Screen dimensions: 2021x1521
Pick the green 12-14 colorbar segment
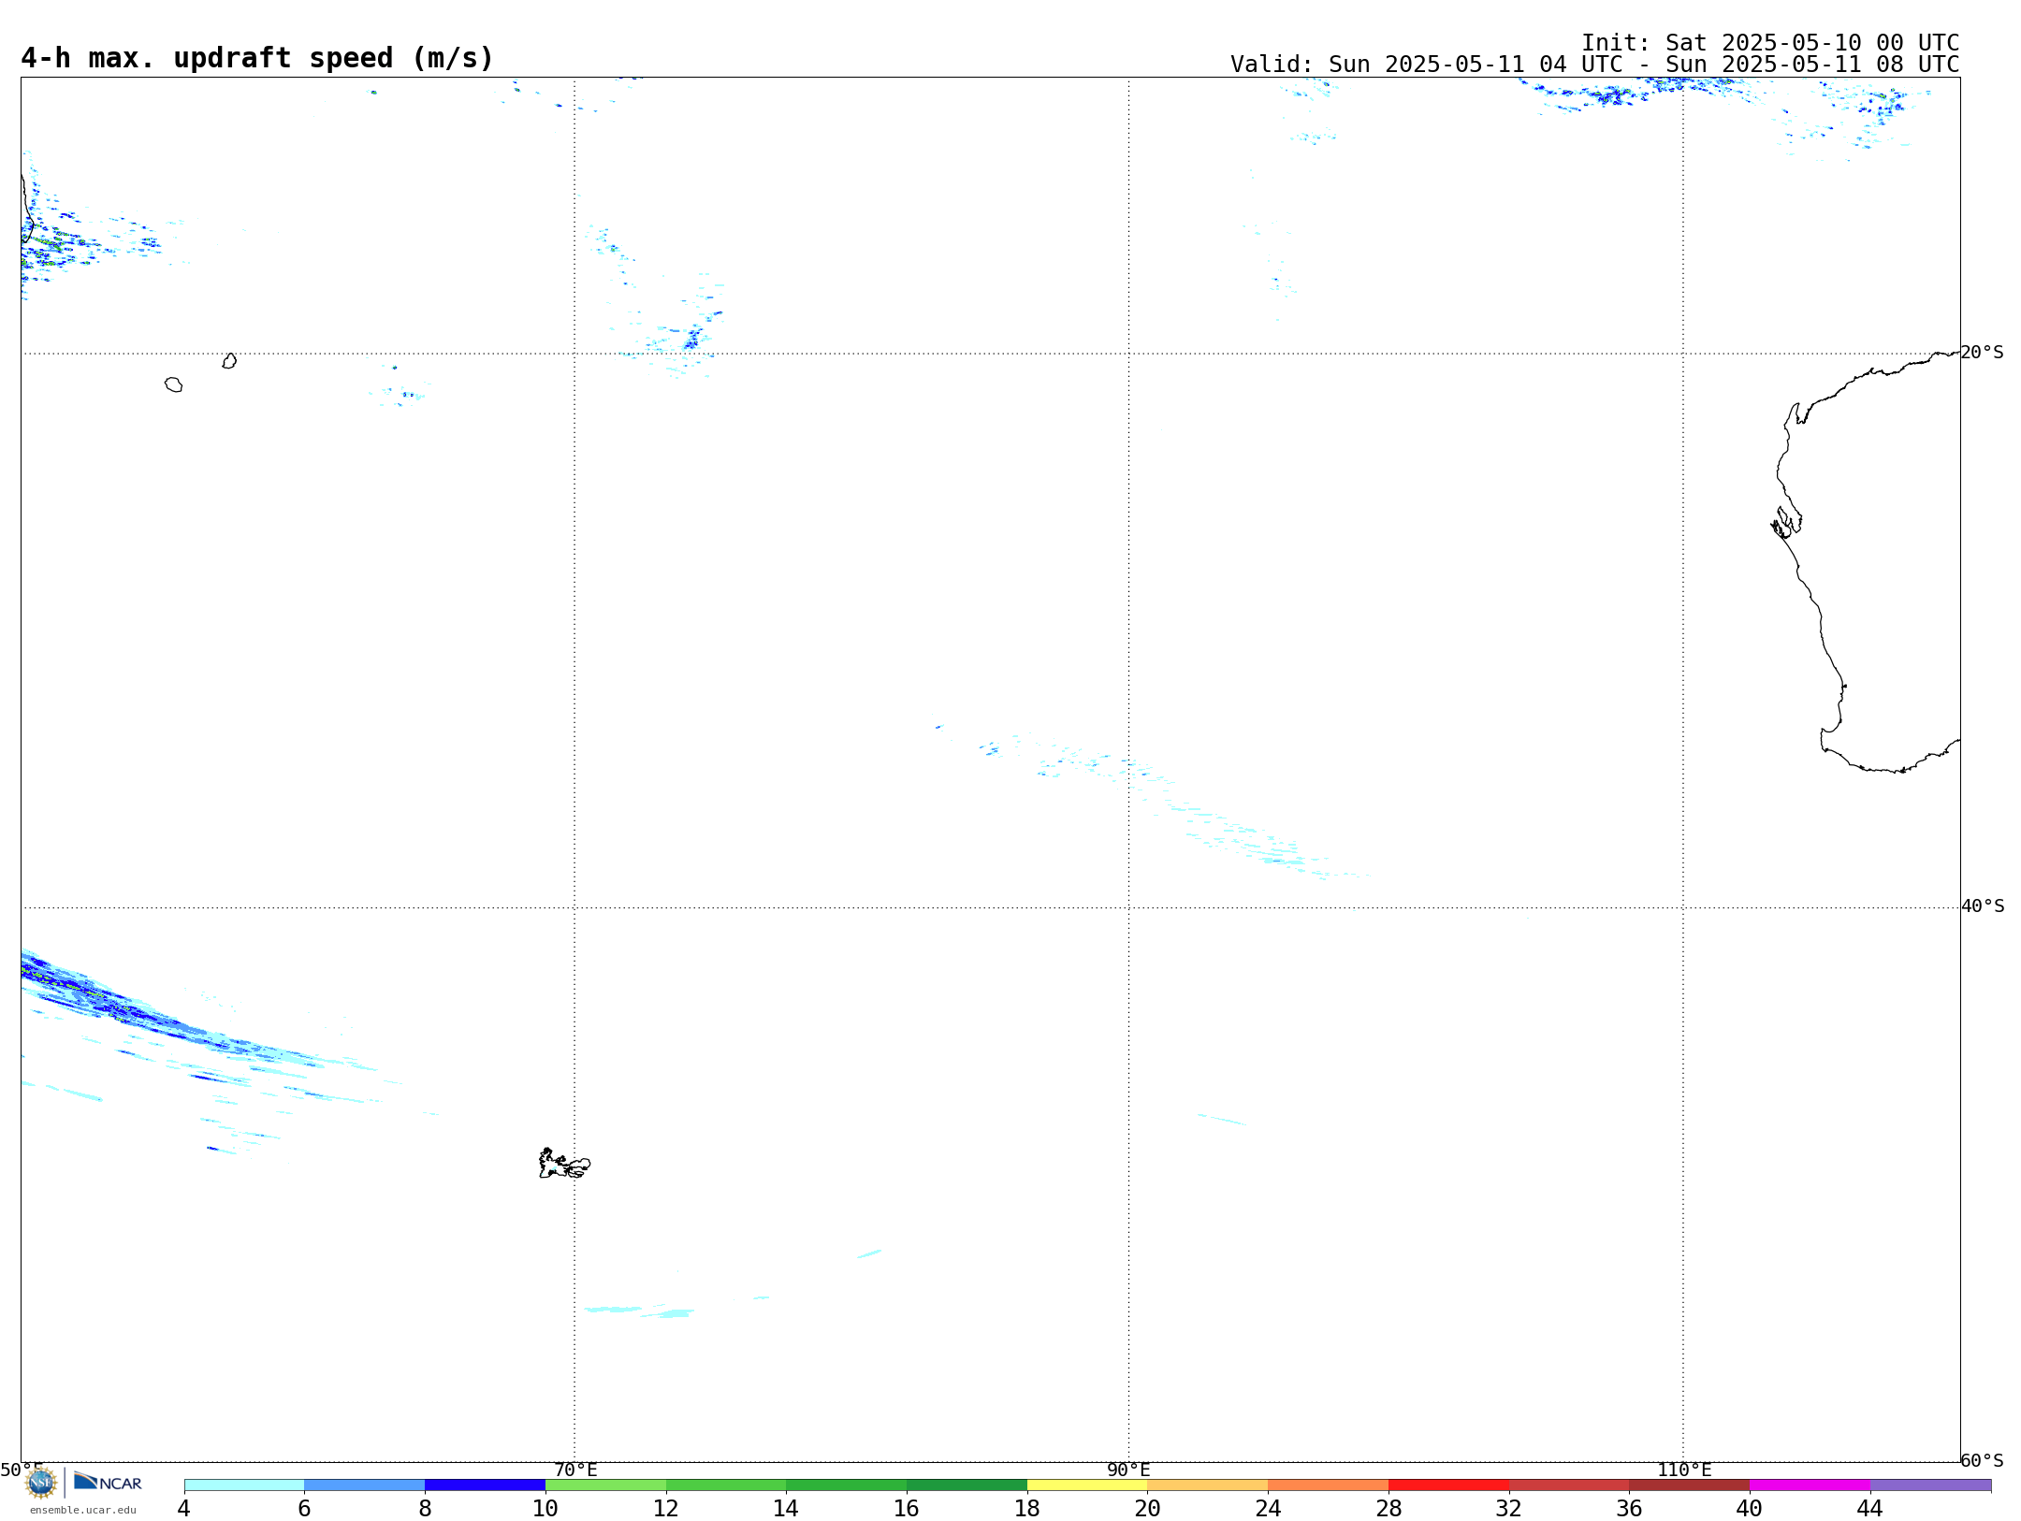pyautogui.click(x=726, y=1485)
